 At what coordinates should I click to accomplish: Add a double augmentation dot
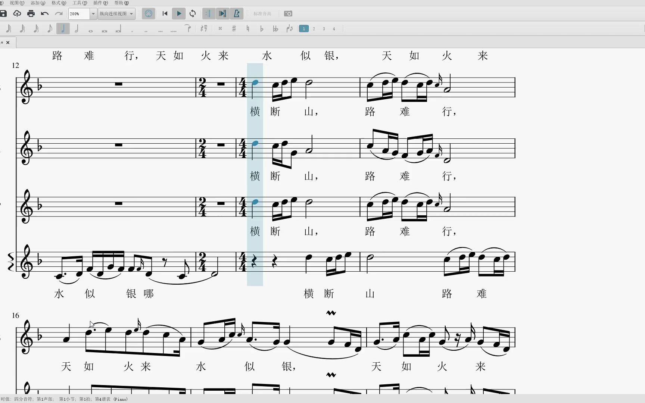click(146, 31)
